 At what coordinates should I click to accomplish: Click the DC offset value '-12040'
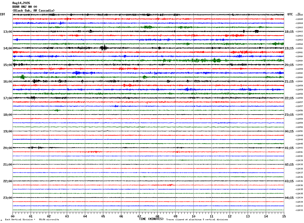299,156
